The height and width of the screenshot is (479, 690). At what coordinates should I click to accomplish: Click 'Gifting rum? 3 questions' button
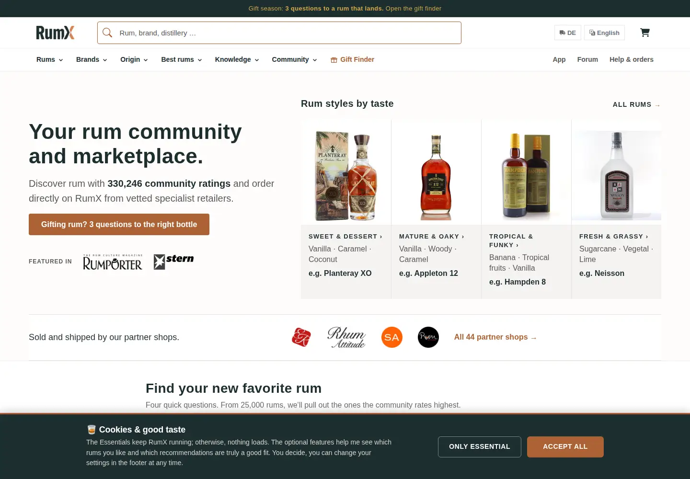click(119, 224)
